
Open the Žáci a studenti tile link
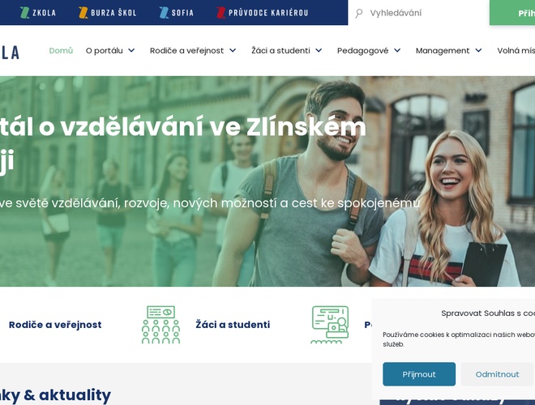click(x=233, y=325)
